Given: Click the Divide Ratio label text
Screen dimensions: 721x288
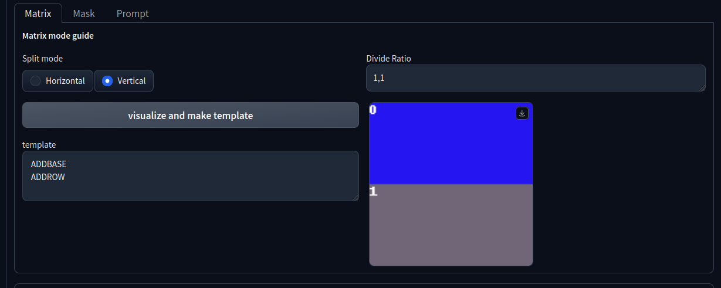Looking at the screenshot, I should click(388, 59).
